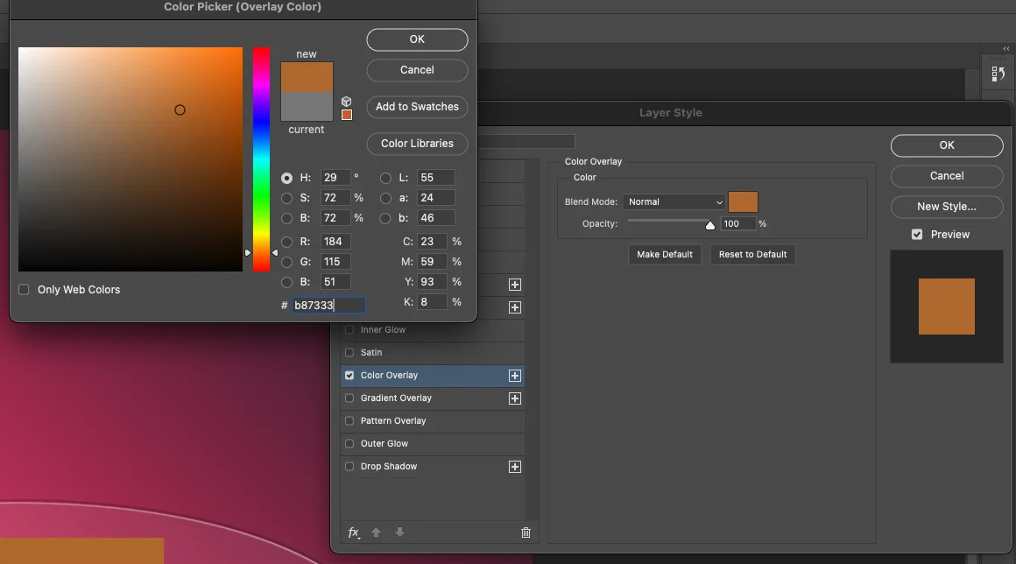
Task: Enable the Inner Glow effect checkbox
Action: (349, 329)
